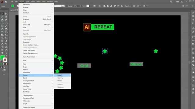This screenshot has height=109, width=195.
Task: Select the Pen tool
Action: point(2,20)
